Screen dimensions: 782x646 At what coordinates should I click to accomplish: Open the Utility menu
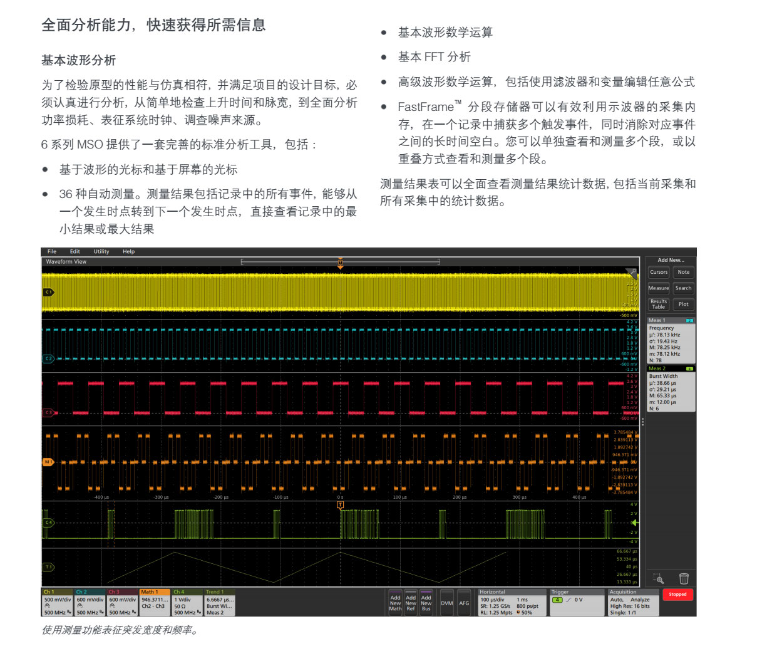point(101,252)
